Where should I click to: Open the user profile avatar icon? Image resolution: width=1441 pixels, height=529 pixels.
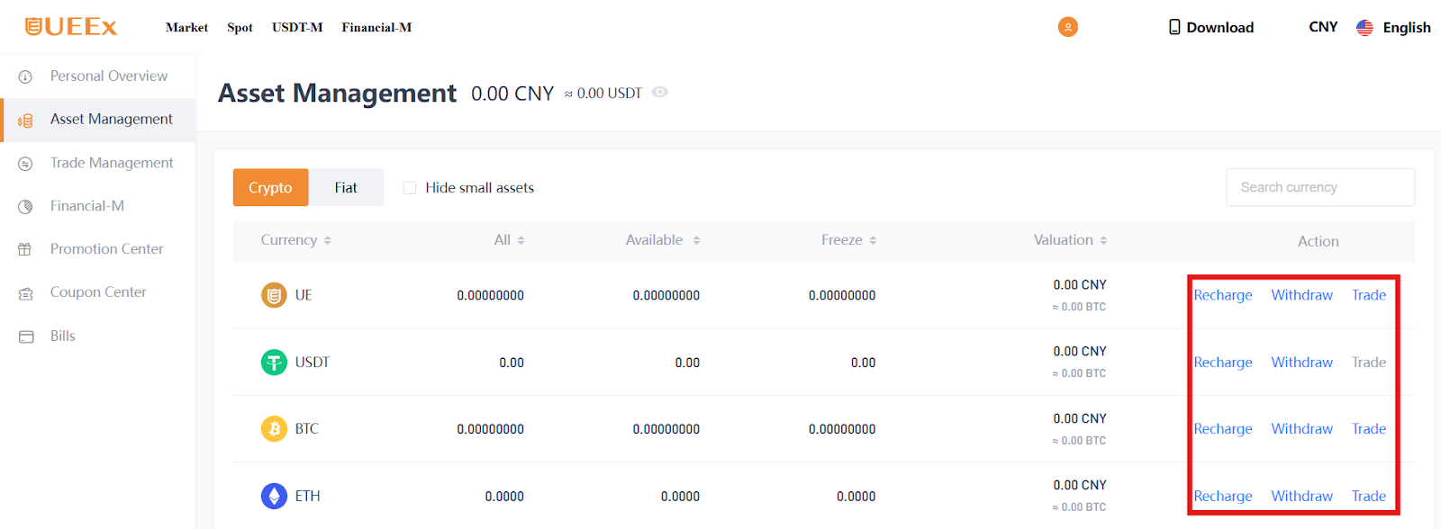[x=1068, y=27]
